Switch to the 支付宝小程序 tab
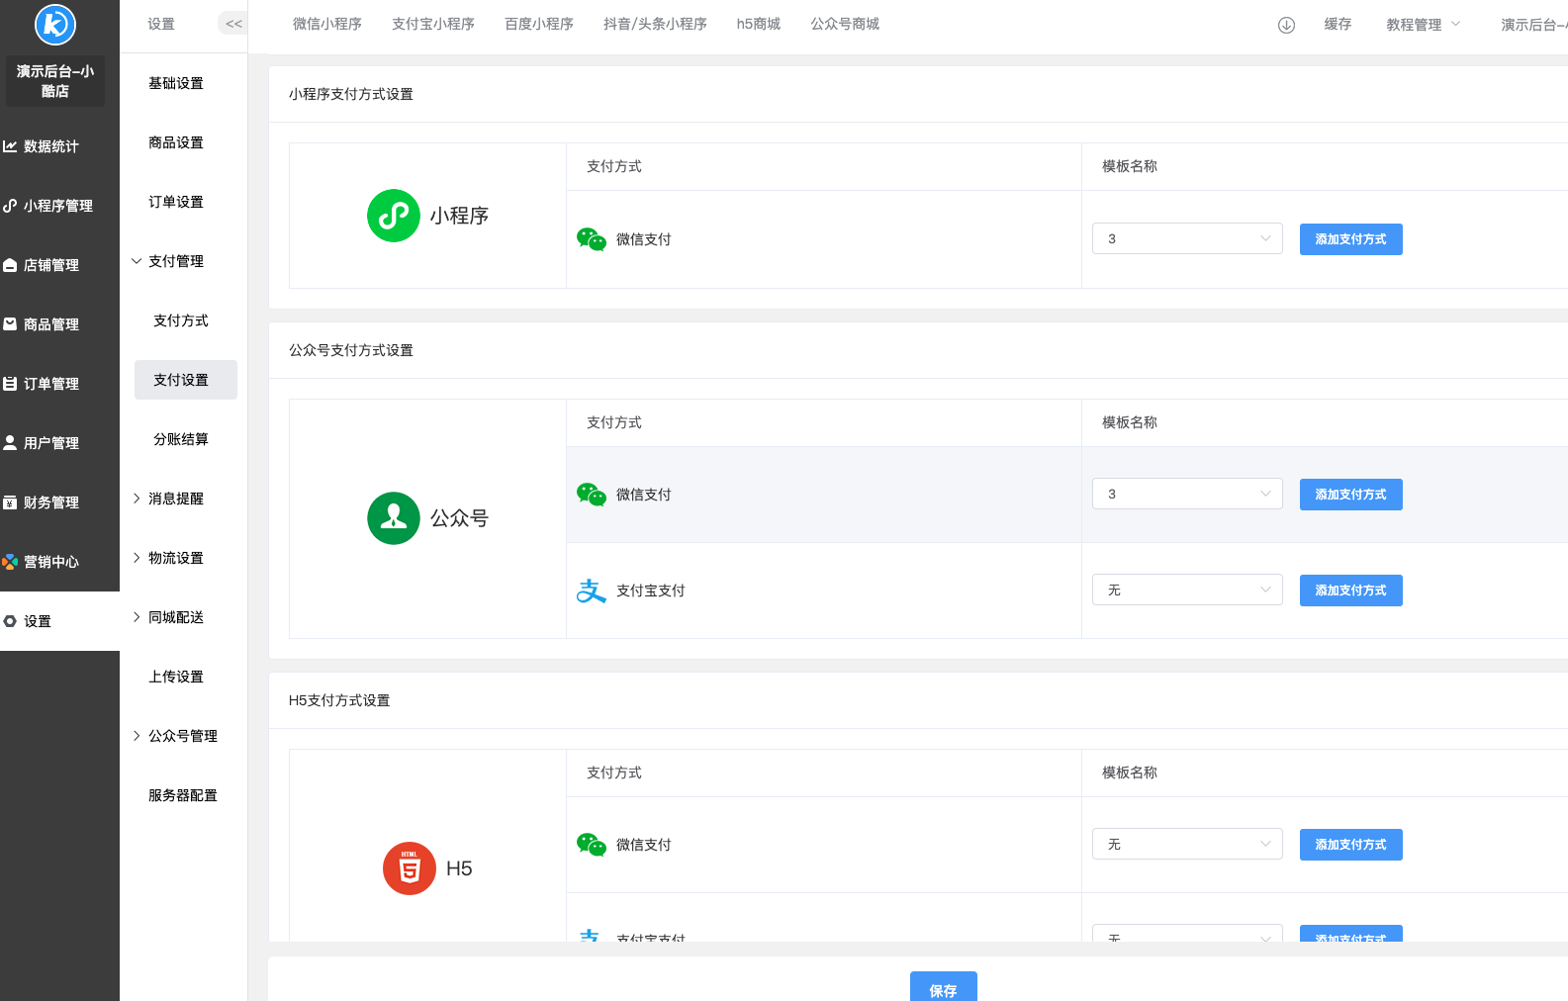Viewport: 1568px width, 1001px height. coord(432,24)
